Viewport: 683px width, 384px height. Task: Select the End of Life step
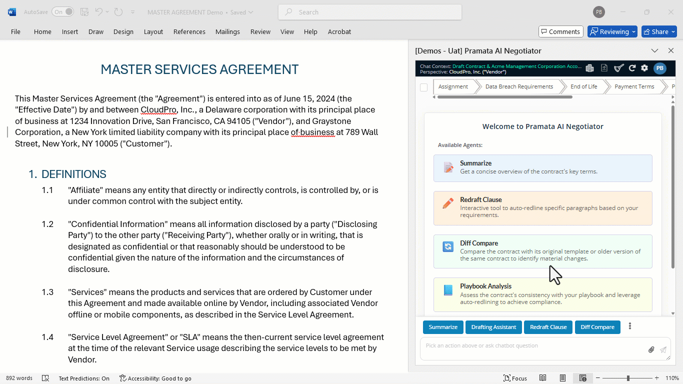tap(583, 87)
